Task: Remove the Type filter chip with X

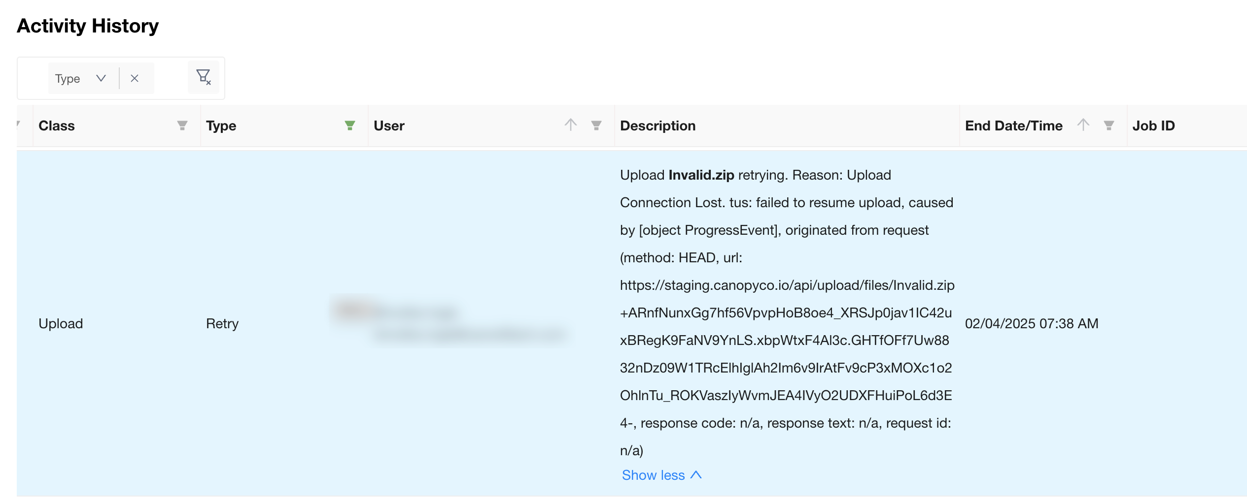Action: coord(135,78)
